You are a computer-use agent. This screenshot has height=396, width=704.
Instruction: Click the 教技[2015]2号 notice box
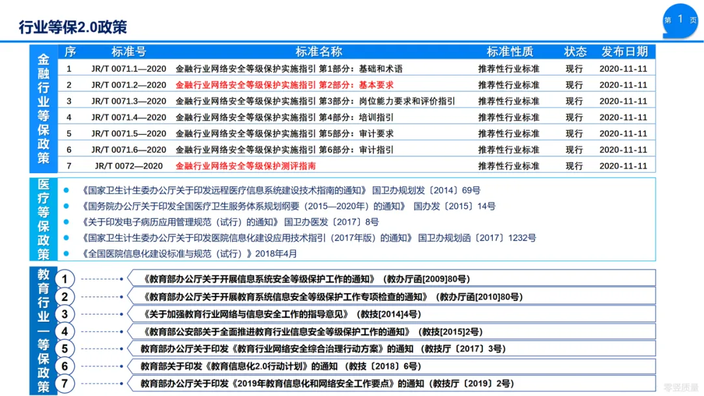(x=392, y=332)
